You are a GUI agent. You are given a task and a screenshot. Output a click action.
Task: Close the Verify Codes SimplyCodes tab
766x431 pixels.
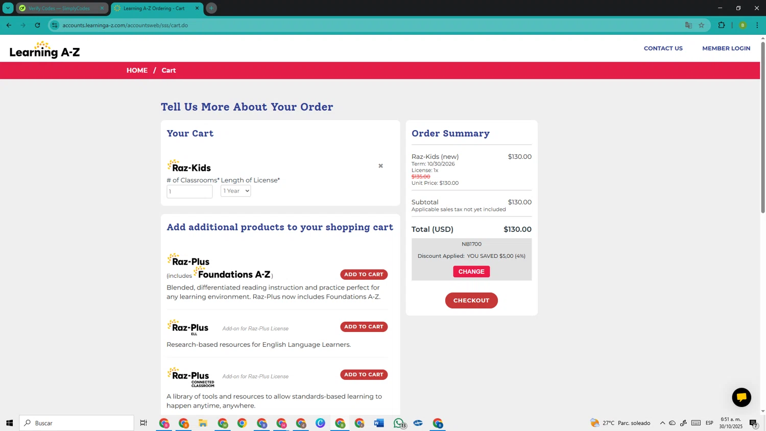pyautogui.click(x=102, y=8)
